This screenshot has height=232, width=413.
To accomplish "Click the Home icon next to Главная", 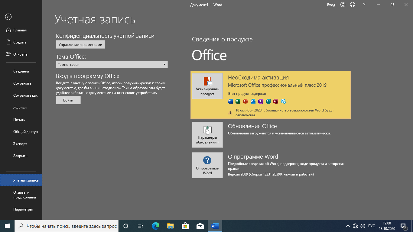I will point(8,30).
